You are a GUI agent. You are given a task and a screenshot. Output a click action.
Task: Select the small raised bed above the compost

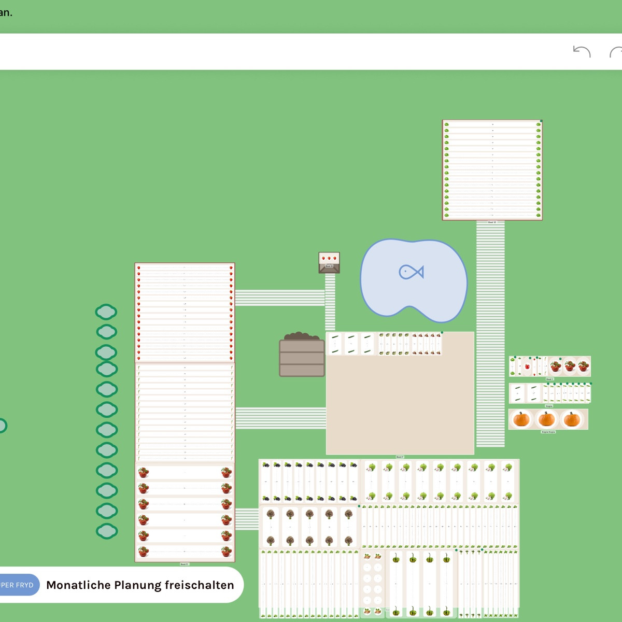tap(329, 262)
